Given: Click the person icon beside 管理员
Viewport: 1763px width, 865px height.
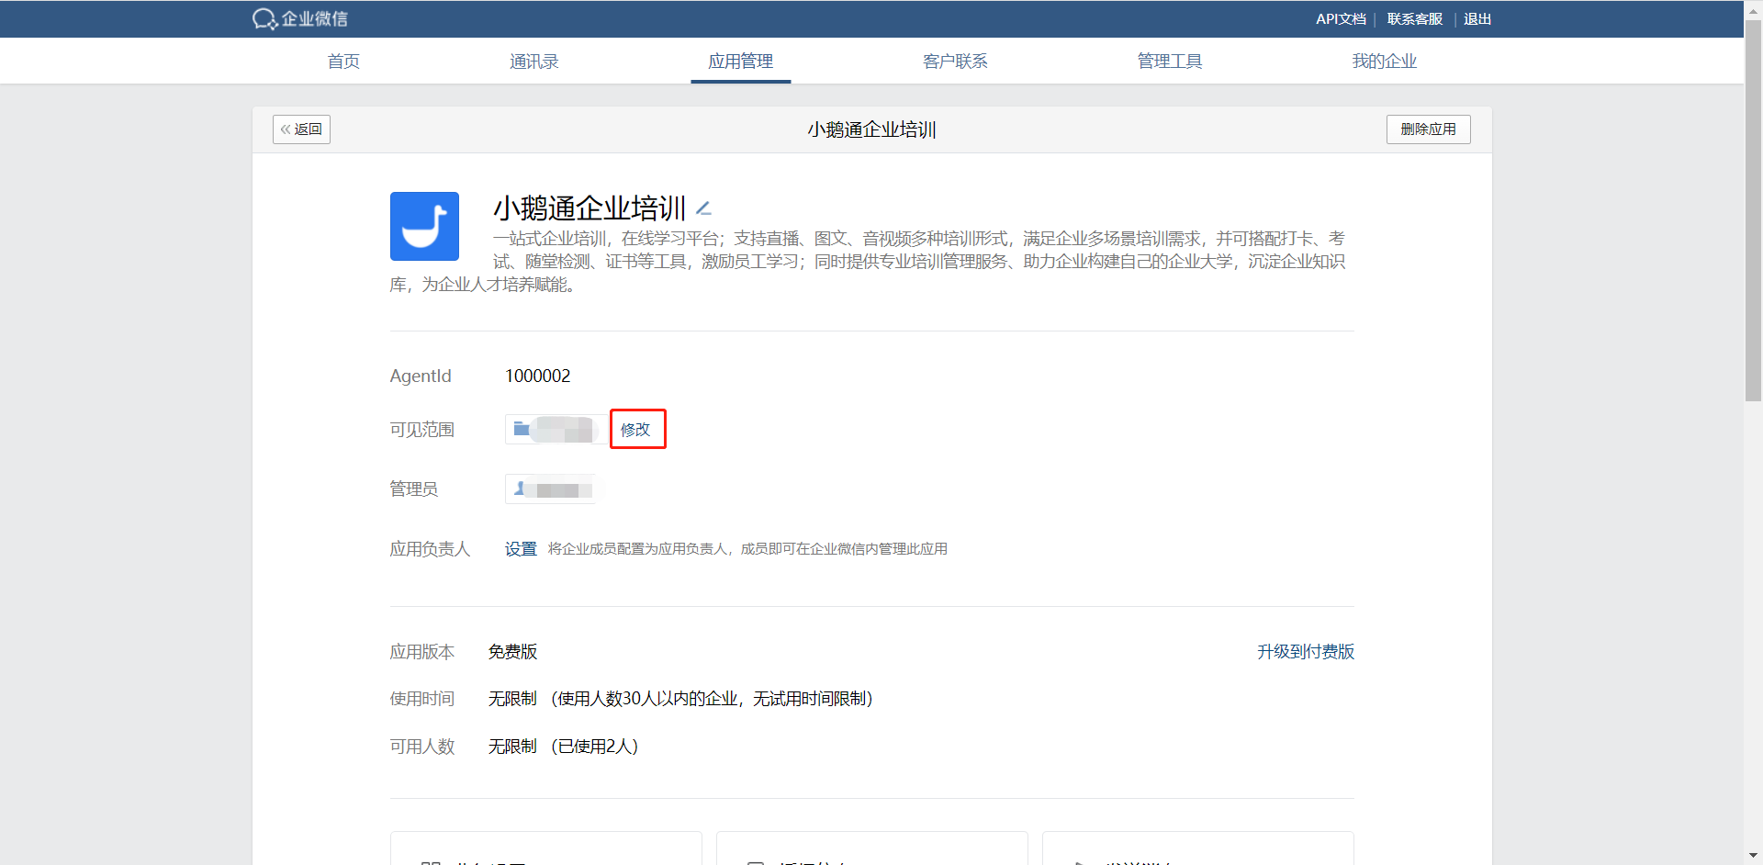Looking at the screenshot, I should click(x=520, y=489).
